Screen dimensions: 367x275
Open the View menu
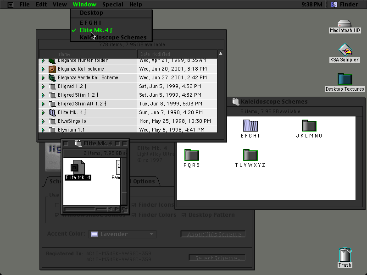(60, 5)
